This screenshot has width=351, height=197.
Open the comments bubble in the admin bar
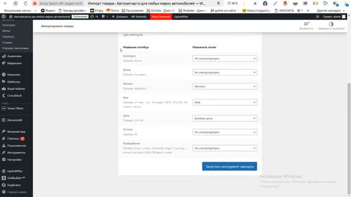105,16
